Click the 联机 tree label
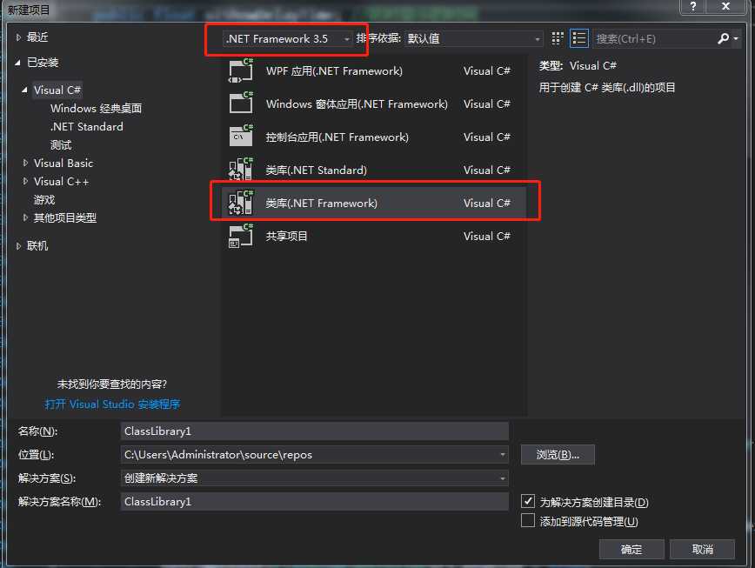The height and width of the screenshot is (568, 755). 37,246
